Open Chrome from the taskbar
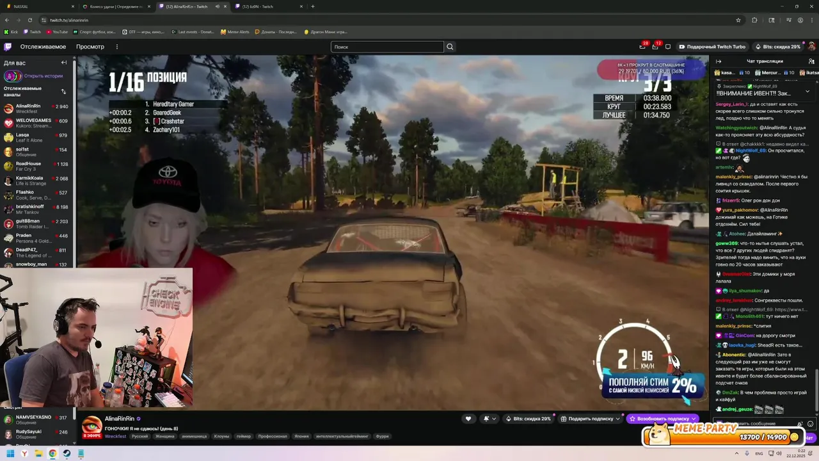The height and width of the screenshot is (461, 819). (x=52, y=454)
